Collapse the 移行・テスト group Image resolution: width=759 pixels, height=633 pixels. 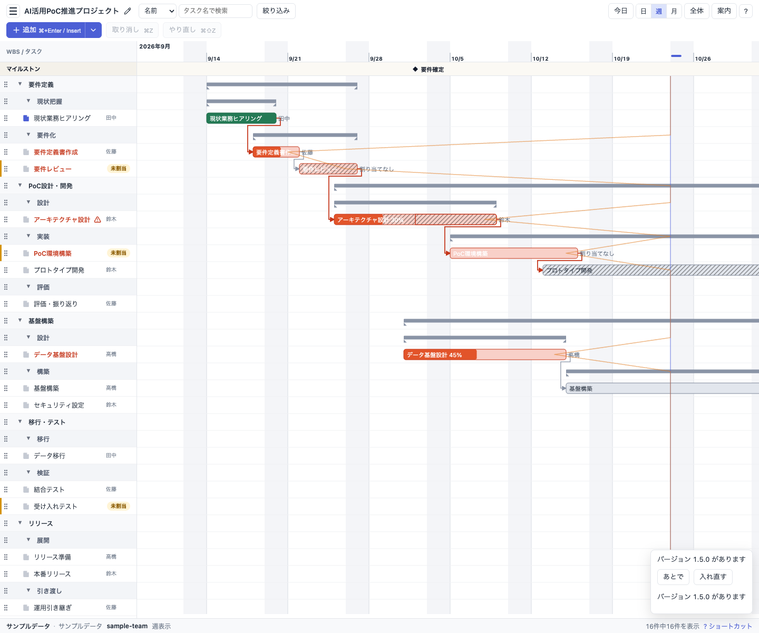click(20, 422)
